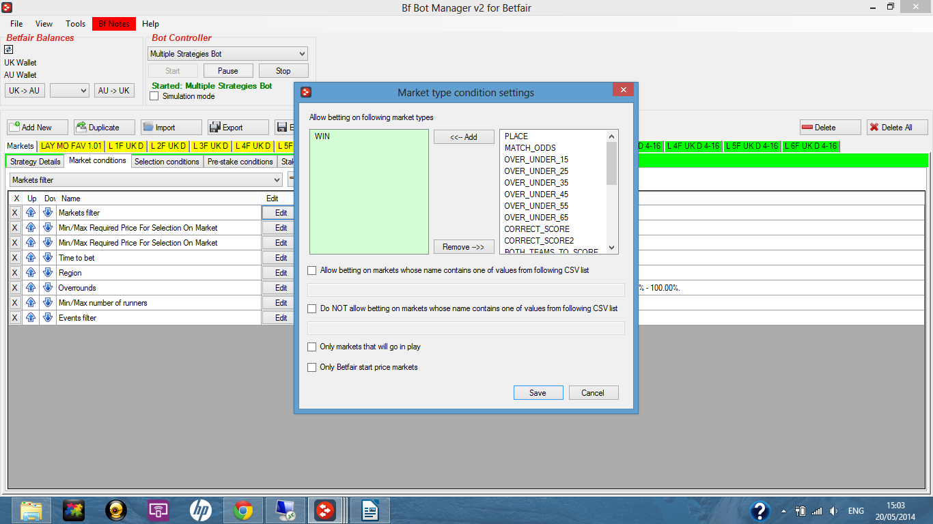Image resolution: width=933 pixels, height=524 pixels.
Task: Click the blue help question mark in the tray
Action: pos(760,511)
